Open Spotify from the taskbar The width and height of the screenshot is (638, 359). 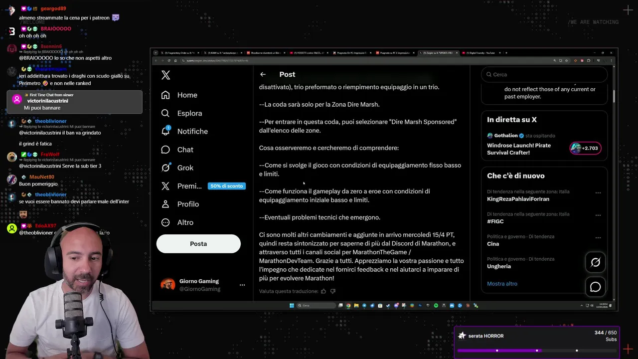pyautogui.click(x=436, y=306)
